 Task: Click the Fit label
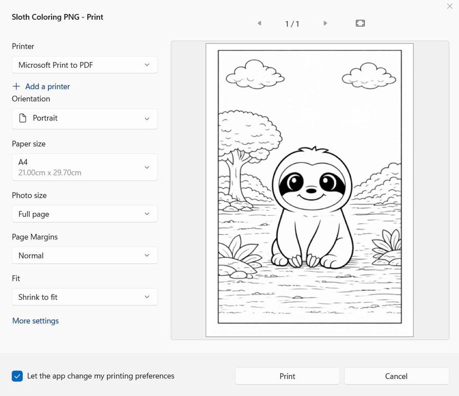[x=16, y=278]
